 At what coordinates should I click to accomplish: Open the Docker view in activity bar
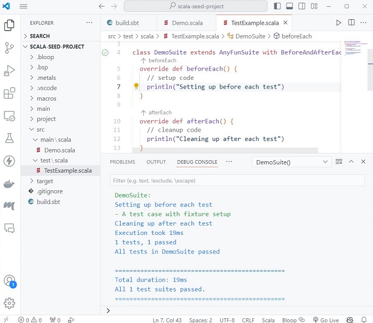click(9, 184)
